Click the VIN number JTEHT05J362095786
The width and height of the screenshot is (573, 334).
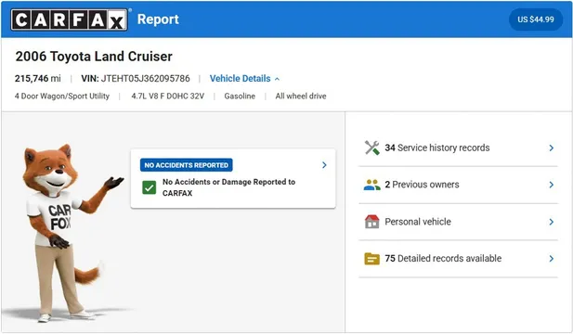(146, 79)
